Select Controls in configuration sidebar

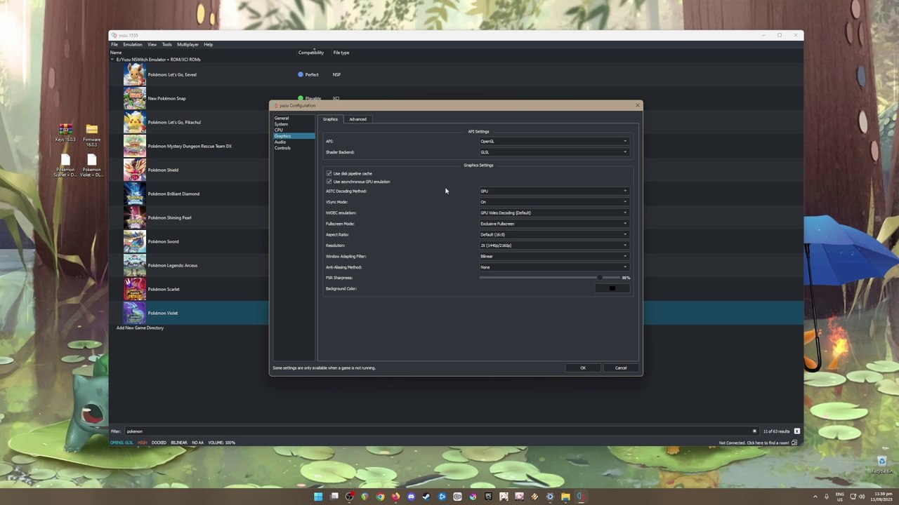[x=294, y=148]
